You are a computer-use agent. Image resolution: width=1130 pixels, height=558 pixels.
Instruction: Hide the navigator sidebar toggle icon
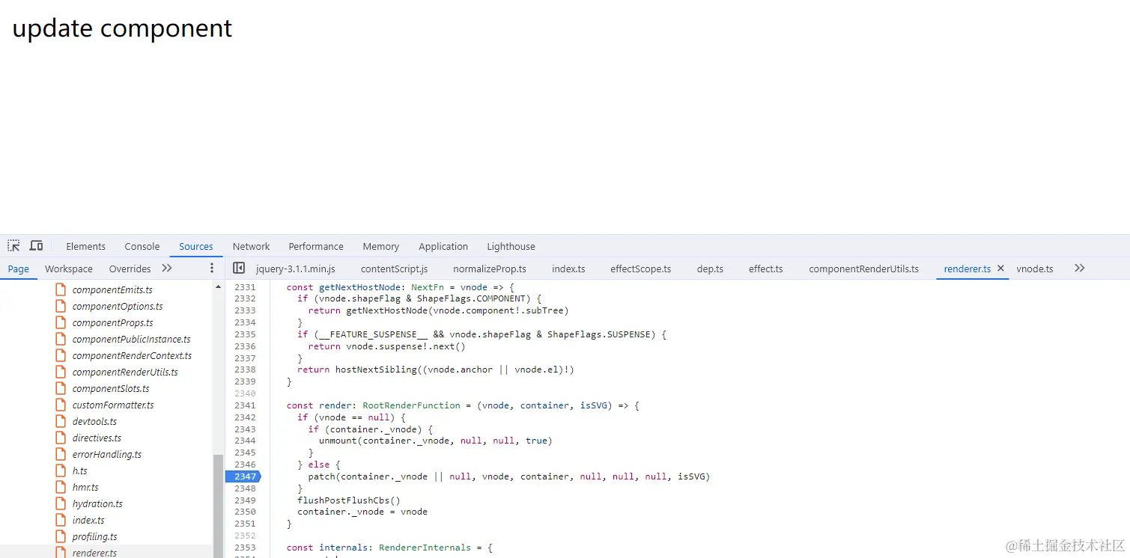[239, 268]
